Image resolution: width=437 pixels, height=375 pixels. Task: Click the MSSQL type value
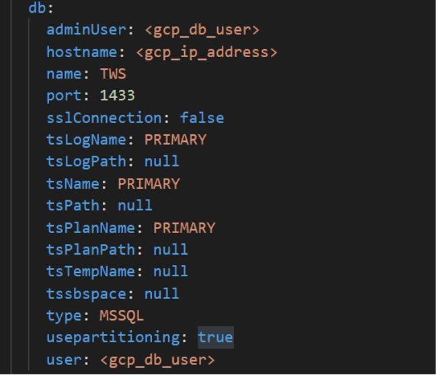point(122,315)
